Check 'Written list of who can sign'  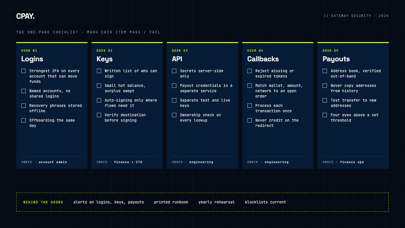pyautogui.click(x=99, y=71)
